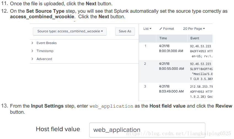Viewport: 234px width, 139px height.
Task: Click event line SL5FF10ADFF49 in row 2
Action: point(201,69)
